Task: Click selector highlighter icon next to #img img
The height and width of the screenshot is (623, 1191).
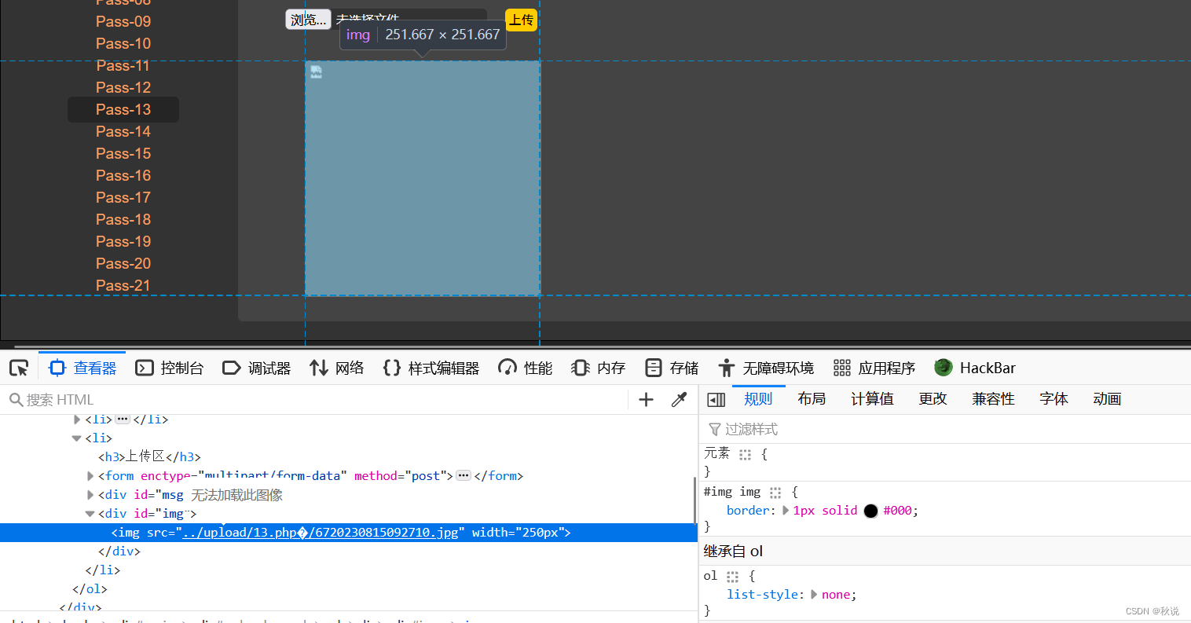Action: 775,493
